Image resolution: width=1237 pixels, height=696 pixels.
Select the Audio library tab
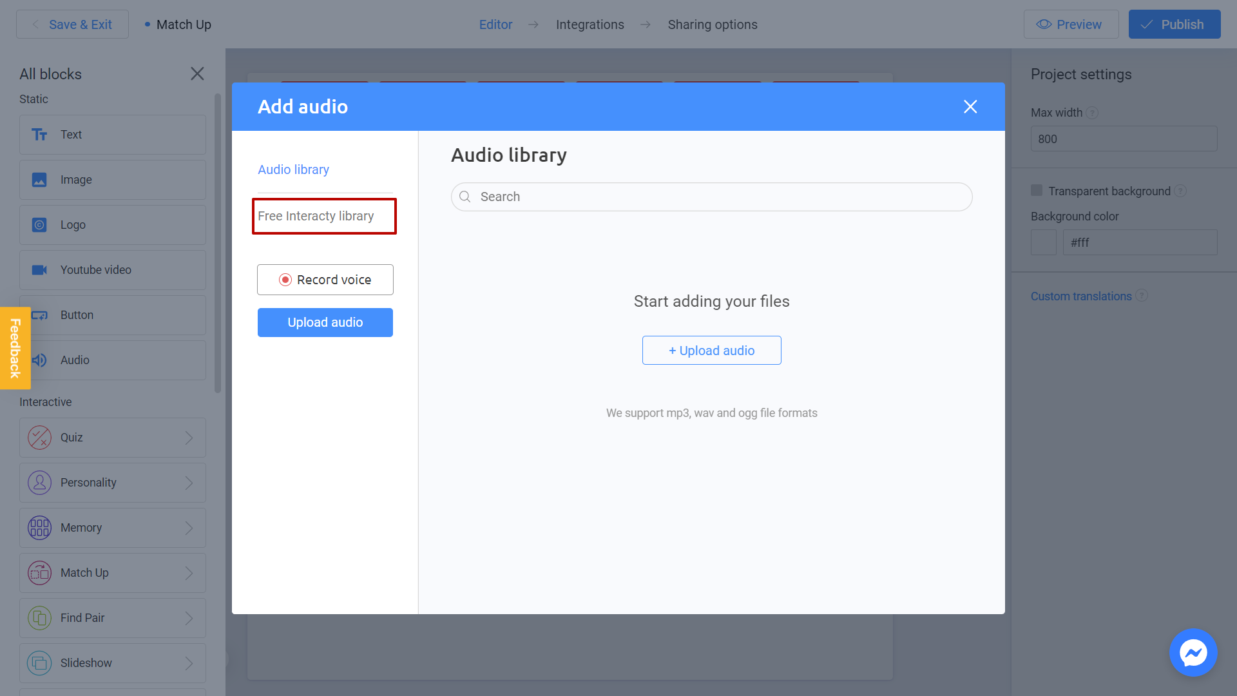point(292,169)
